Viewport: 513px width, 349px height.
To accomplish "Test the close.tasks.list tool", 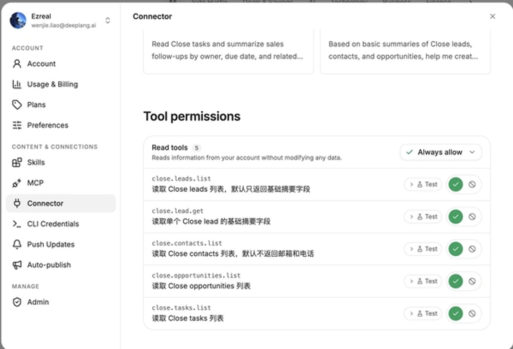I will click(423, 313).
